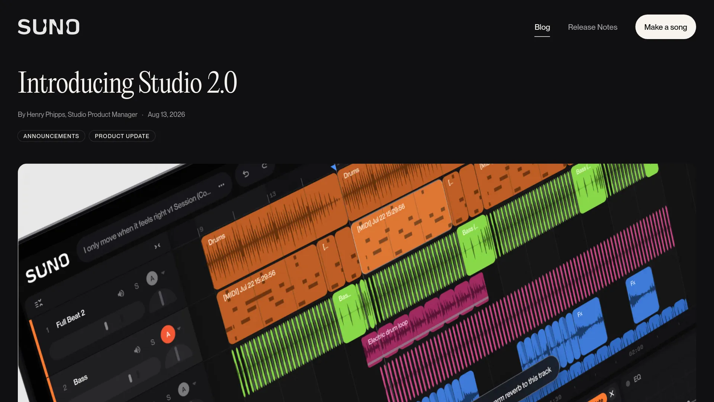
Task: Select the ANNOUNCEMENTS tag
Action: point(51,136)
